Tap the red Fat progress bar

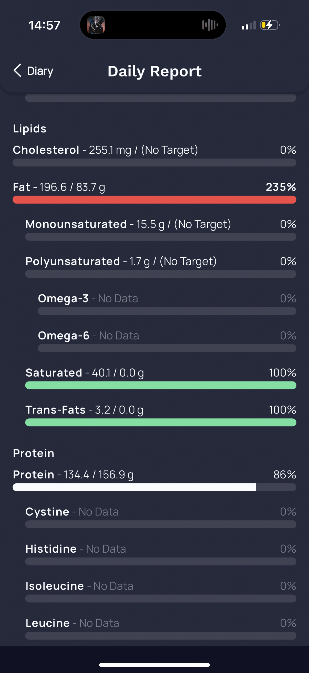tap(154, 200)
